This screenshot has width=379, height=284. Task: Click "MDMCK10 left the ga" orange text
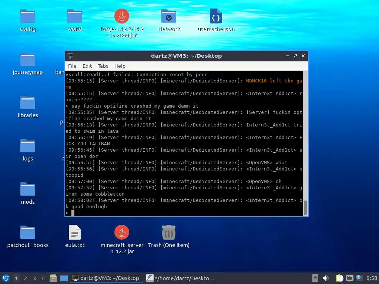coord(274,81)
